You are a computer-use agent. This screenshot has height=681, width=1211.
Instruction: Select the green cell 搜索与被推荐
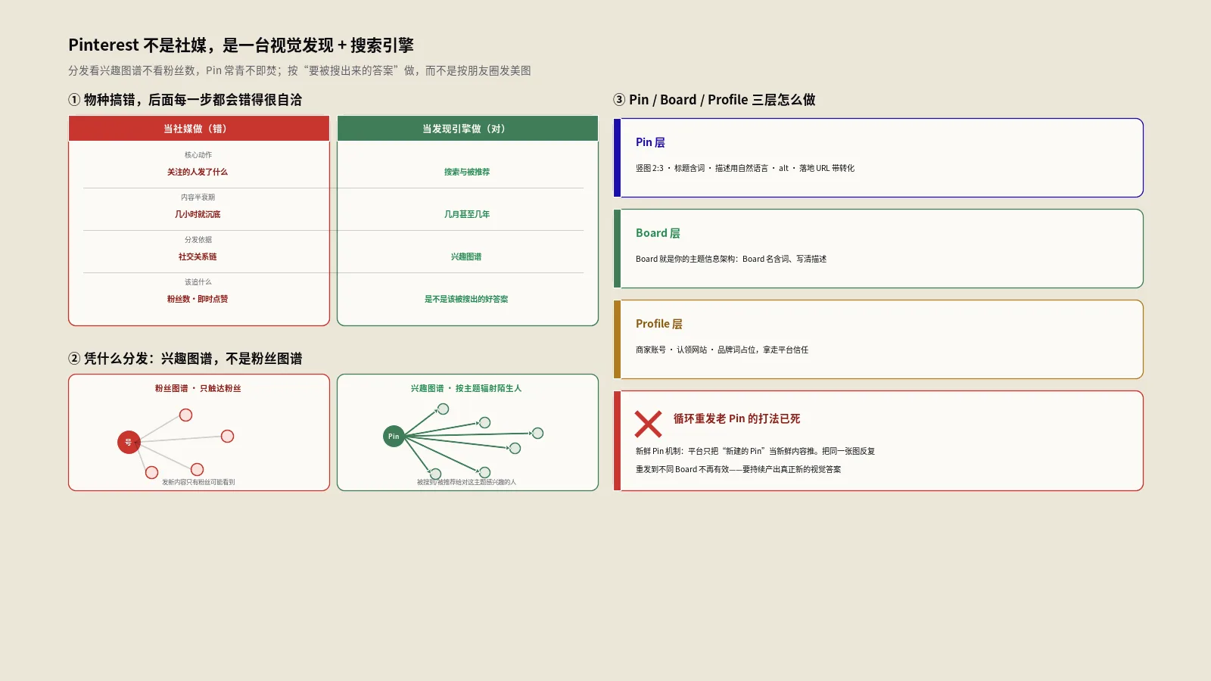(x=467, y=172)
